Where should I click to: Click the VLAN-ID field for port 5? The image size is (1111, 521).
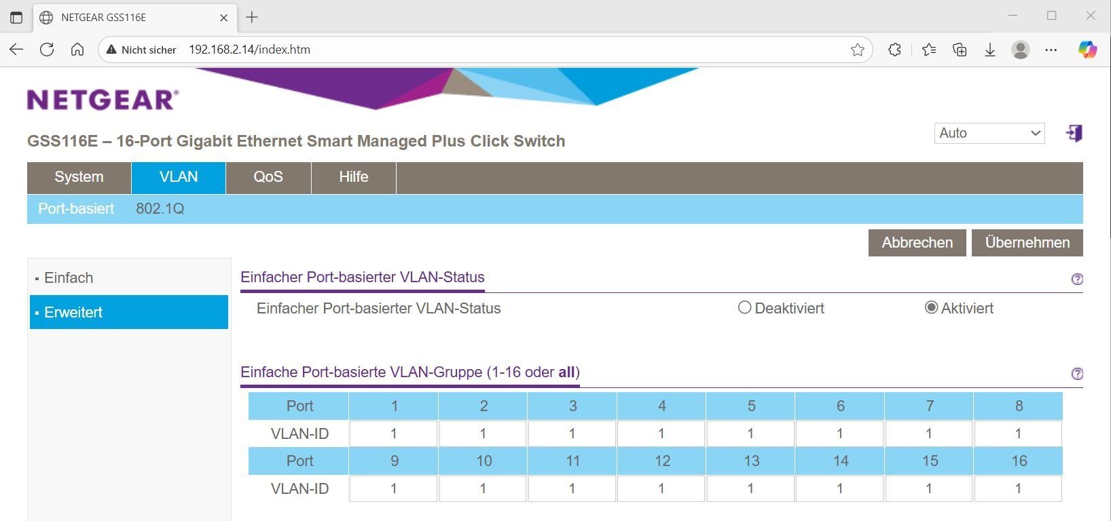(750, 433)
